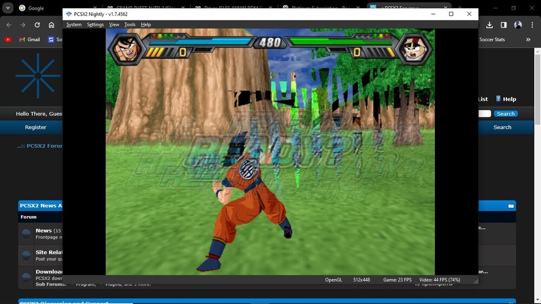The image size is (541, 304).
Task: Go back with the browser back arrow
Action: pos(9,25)
